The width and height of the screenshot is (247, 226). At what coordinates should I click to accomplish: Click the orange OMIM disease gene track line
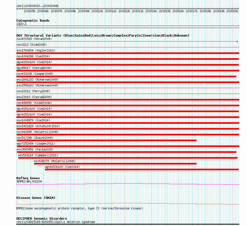128,204
